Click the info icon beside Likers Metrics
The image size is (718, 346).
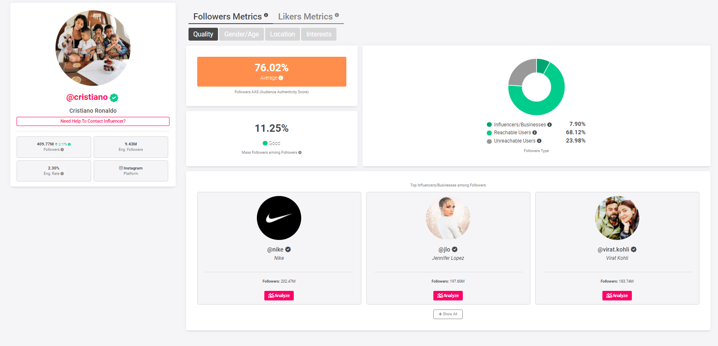tap(337, 15)
